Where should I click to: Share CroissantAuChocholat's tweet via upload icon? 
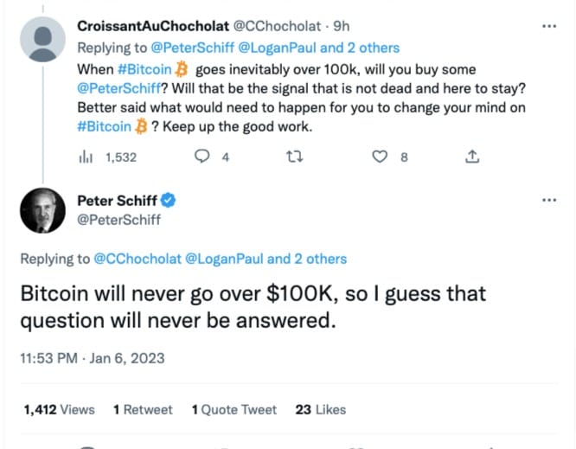(x=472, y=157)
